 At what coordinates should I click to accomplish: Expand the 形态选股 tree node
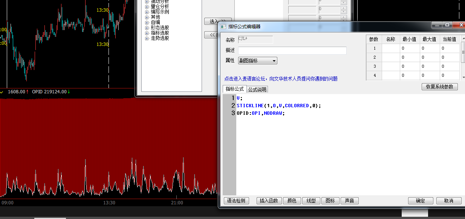(147, 28)
